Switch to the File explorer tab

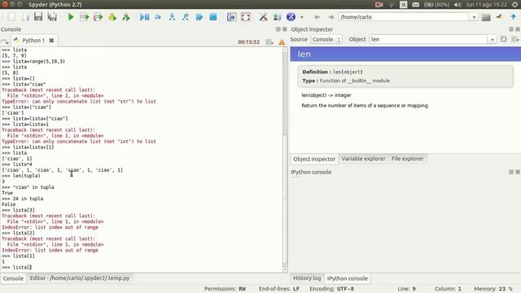(x=407, y=159)
